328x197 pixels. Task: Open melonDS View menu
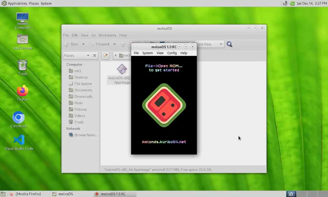(x=160, y=53)
